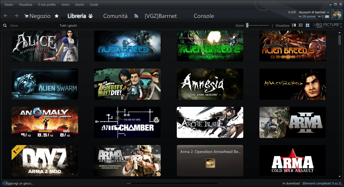Go to the Comunità tab
This screenshot has height=187, width=344.
115,16
